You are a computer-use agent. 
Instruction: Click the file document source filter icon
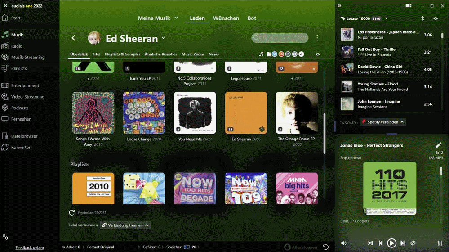click(x=269, y=54)
